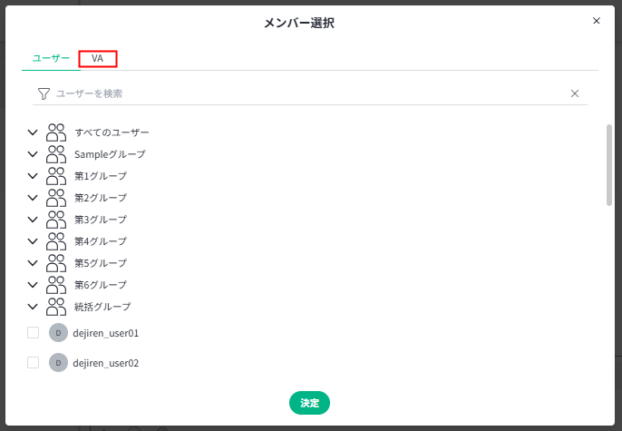Expand the 第6グループ chevron
This screenshot has height=431, width=622.
click(x=34, y=285)
